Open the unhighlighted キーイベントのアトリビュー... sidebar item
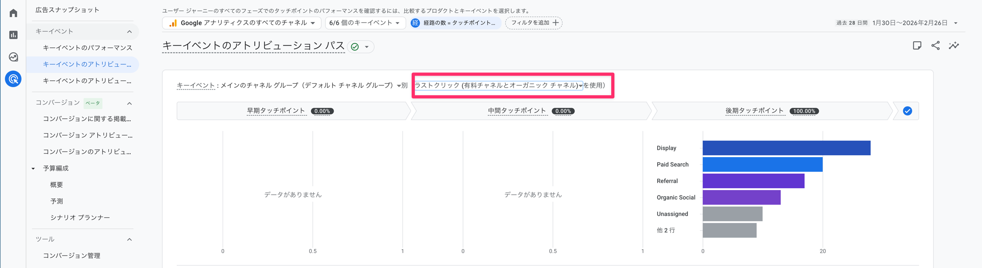Screen dimensions: 982x268 pos(87,81)
